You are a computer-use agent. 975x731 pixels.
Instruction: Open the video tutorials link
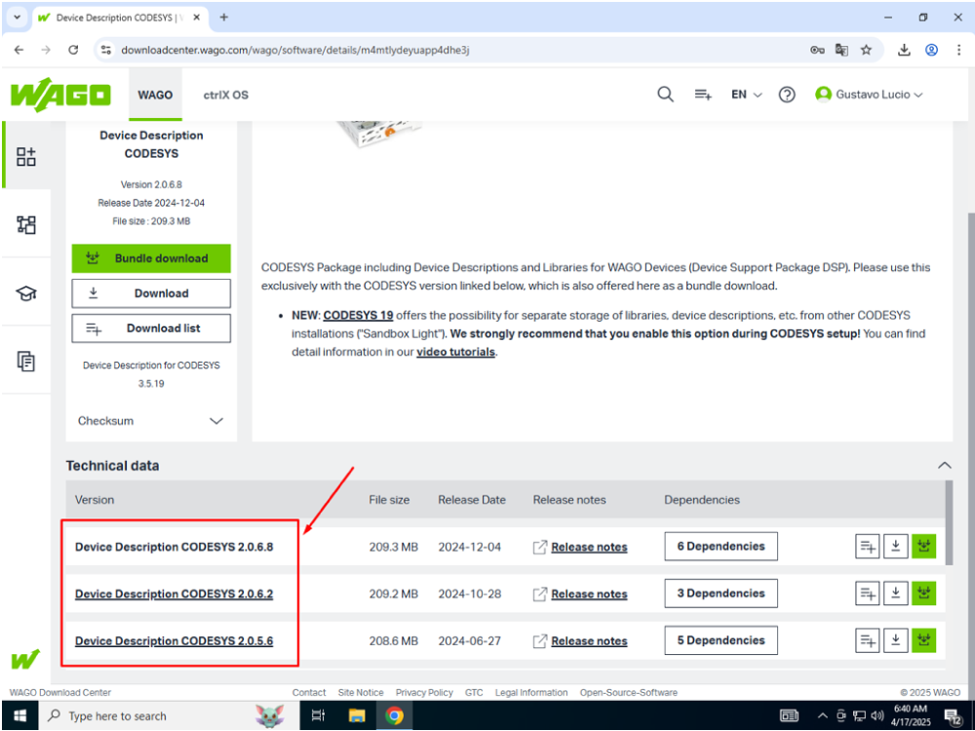pyautogui.click(x=455, y=352)
